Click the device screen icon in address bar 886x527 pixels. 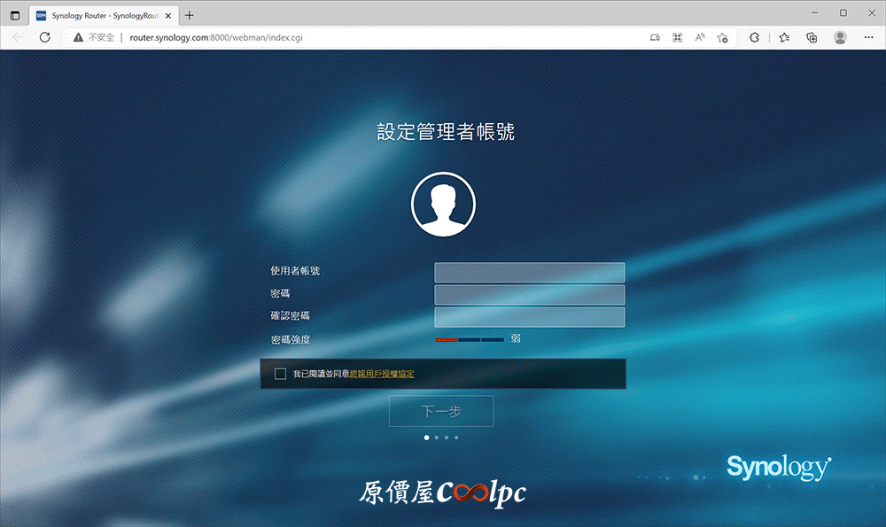pos(655,37)
